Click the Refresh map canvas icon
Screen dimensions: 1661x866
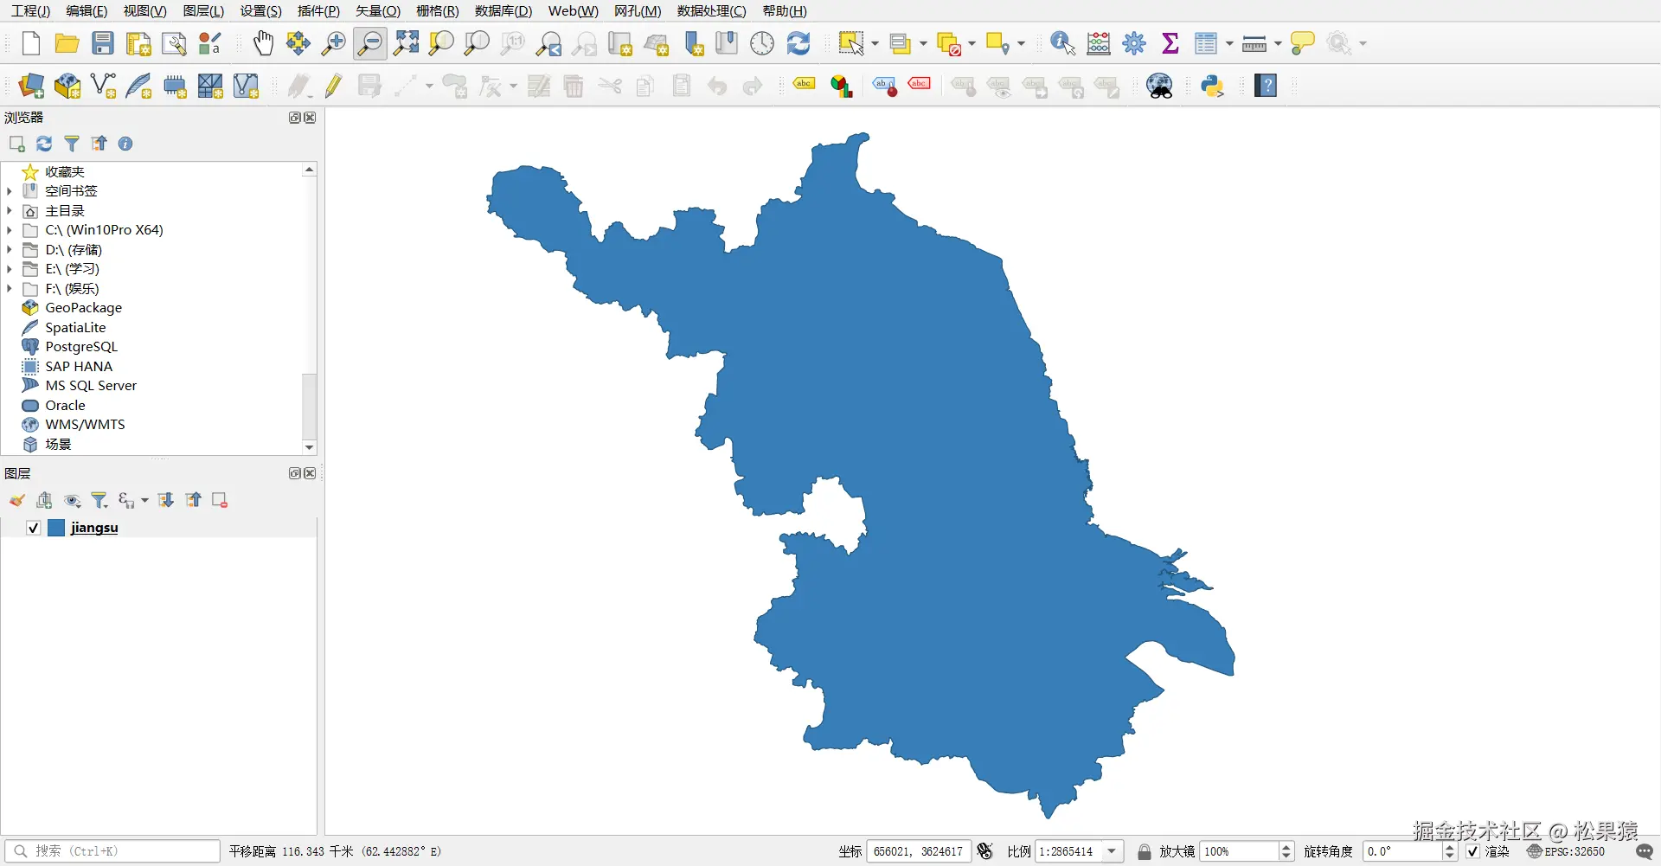[x=798, y=43]
